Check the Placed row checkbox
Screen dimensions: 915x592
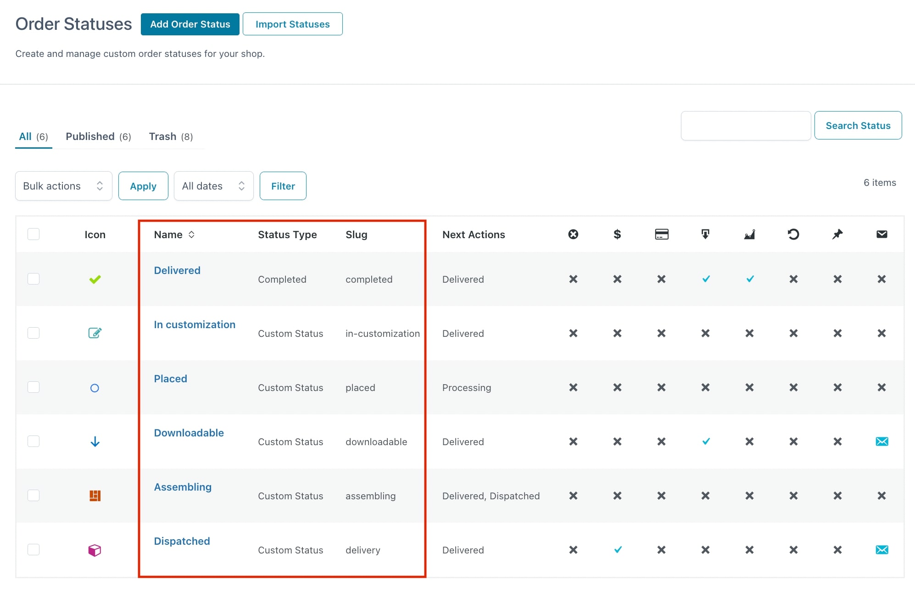point(33,387)
